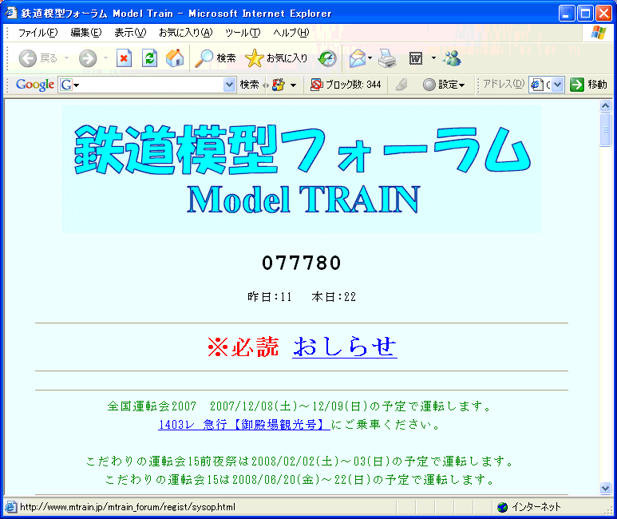Open the お気に入り(A) menu
The height and width of the screenshot is (519, 617).
[x=185, y=33]
